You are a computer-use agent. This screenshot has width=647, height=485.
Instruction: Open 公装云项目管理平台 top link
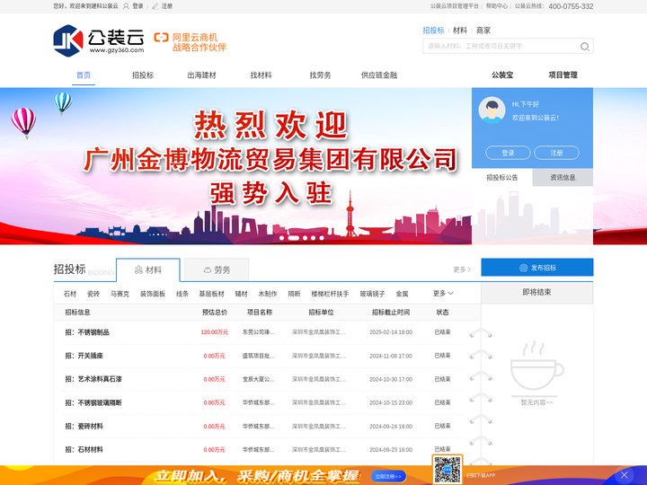[x=455, y=6]
